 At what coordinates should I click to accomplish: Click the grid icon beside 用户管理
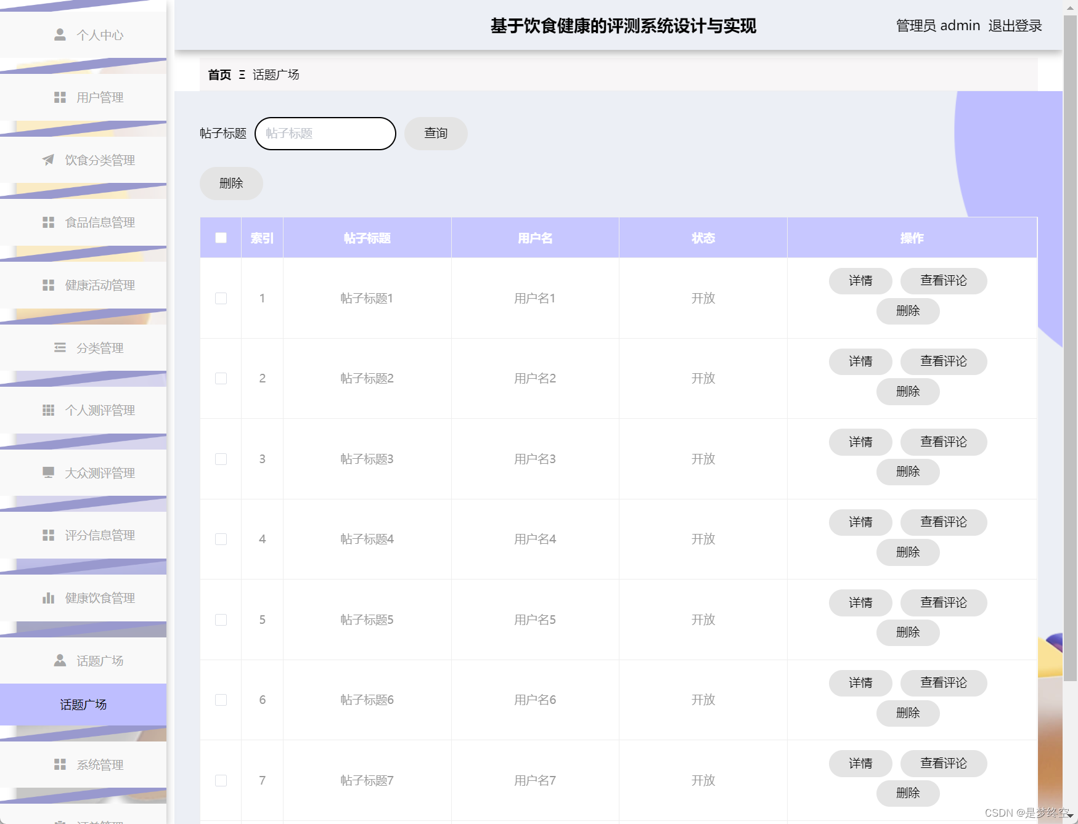click(60, 97)
